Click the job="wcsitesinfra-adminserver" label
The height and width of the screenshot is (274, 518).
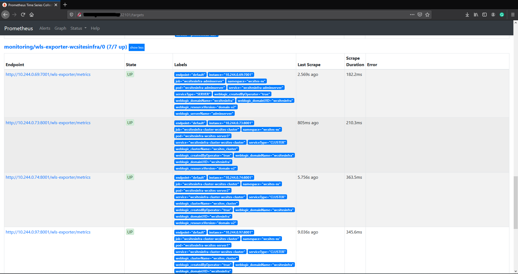[200, 81]
